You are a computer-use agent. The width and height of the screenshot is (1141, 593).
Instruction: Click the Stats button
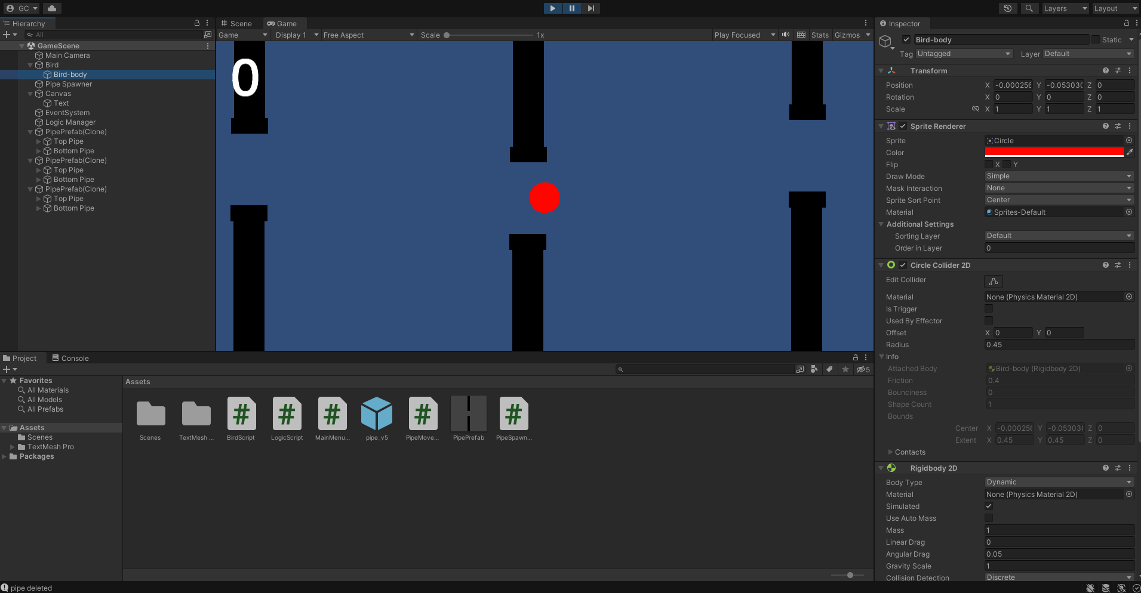point(820,35)
